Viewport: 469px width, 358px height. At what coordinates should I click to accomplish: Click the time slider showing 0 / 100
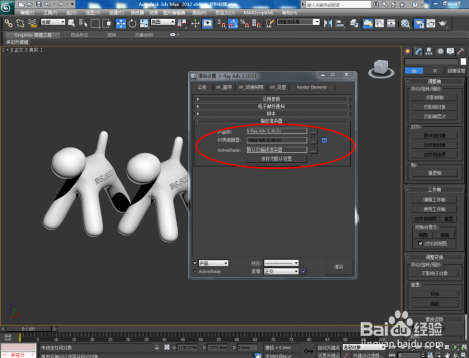coord(28,329)
